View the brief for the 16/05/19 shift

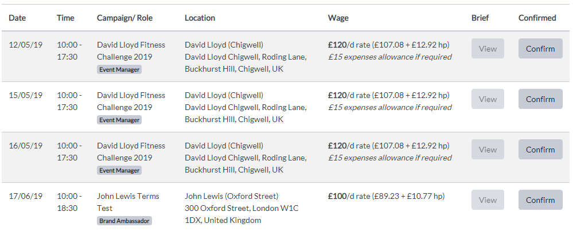click(x=488, y=149)
